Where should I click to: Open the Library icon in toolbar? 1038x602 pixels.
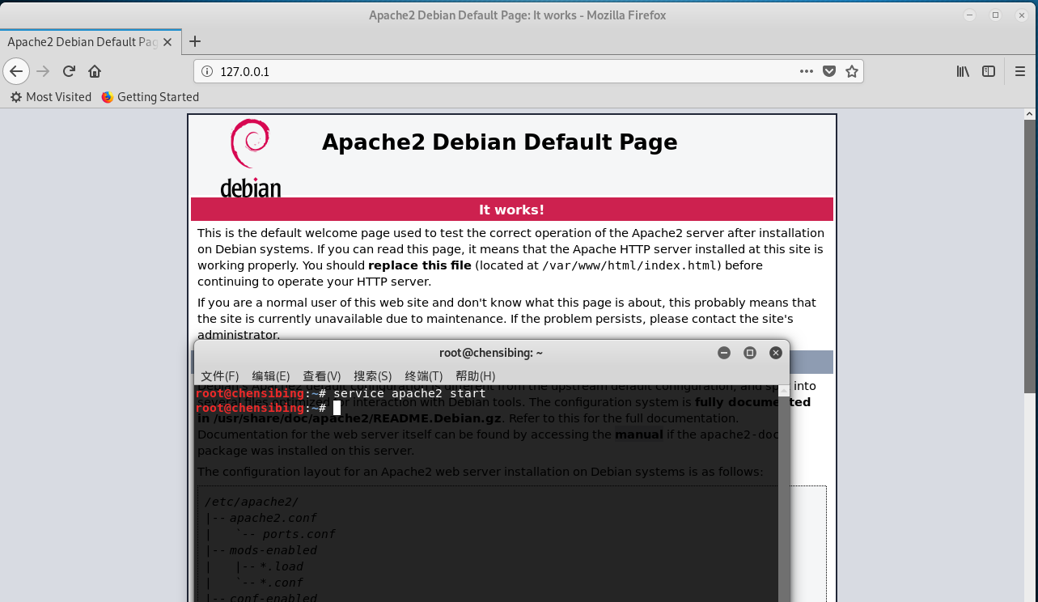(963, 71)
